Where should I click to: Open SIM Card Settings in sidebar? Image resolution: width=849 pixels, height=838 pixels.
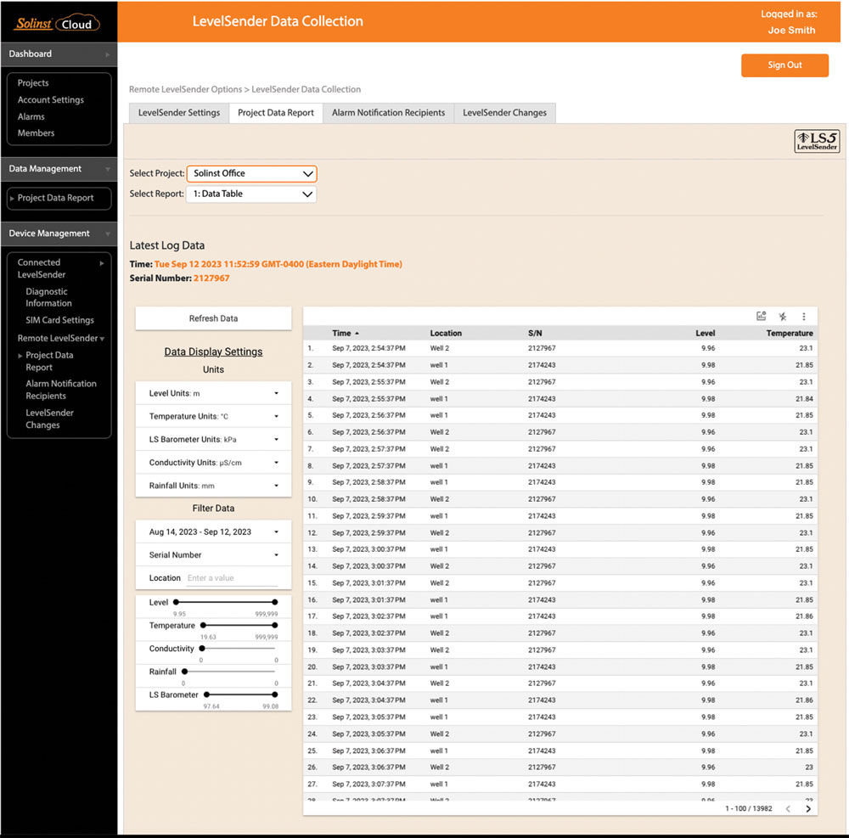tap(59, 320)
